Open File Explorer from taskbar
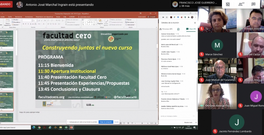The width and height of the screenshot is (264, 135). (61, 127)
